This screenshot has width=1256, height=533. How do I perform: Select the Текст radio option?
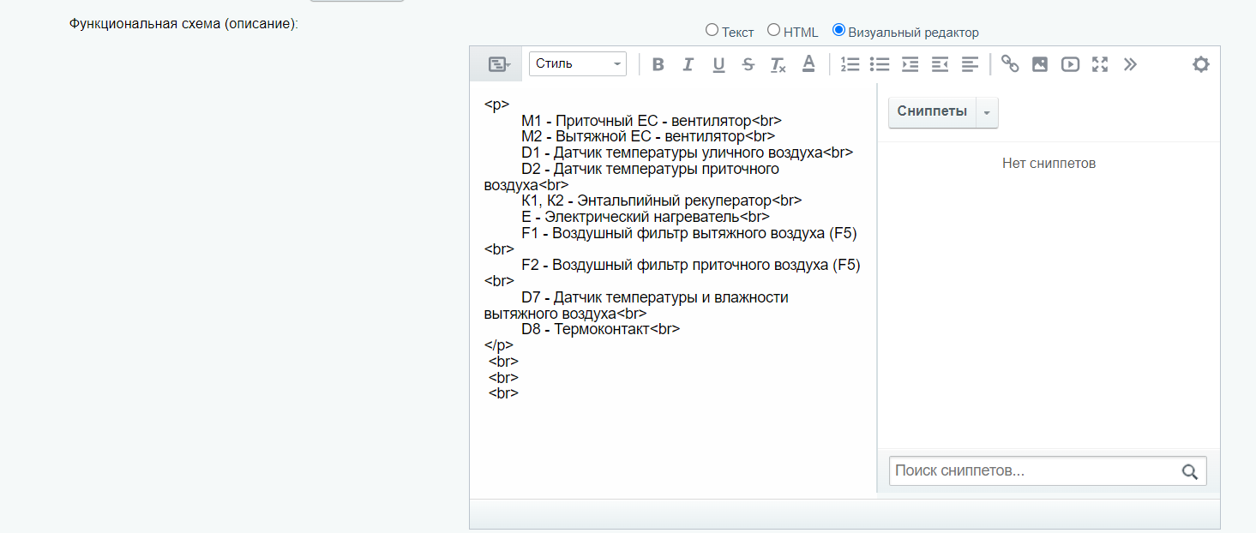coord(712,30)
